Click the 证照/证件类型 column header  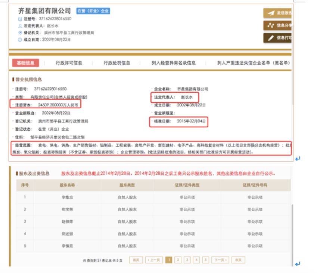tap(187, 185)
